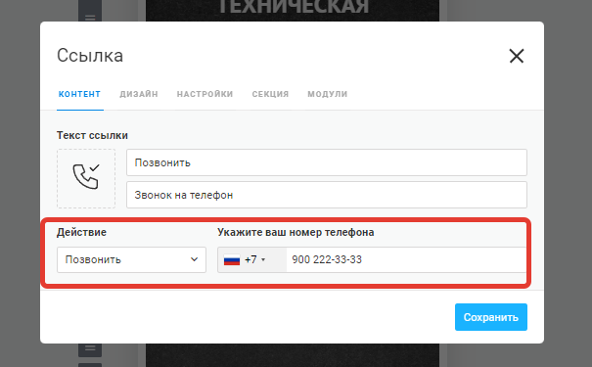Switch to the ДИЗАЙН tab

[139, 94]
